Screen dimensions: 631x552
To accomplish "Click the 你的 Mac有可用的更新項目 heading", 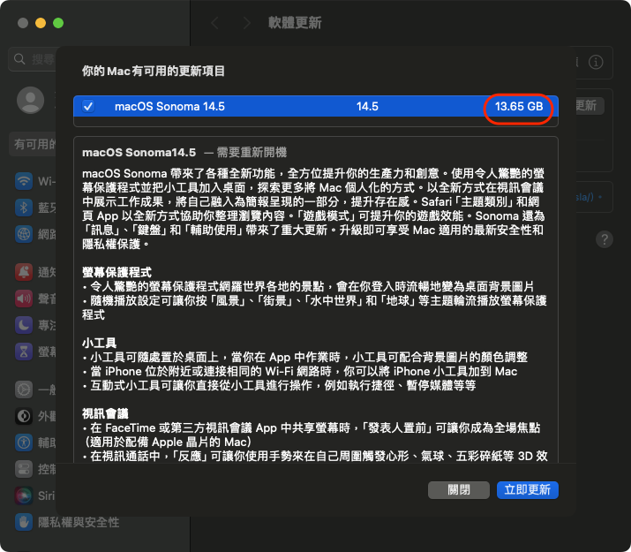I will coord(154,72).
